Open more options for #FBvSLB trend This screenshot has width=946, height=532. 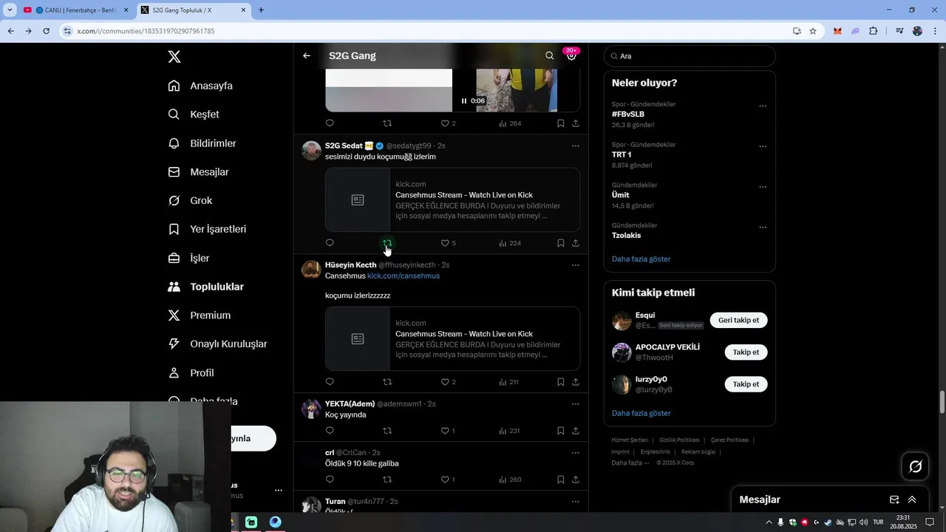[763, 106]
